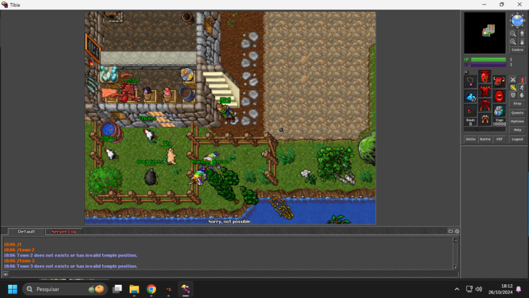
Task: Click the boots equipment slot
Action: (485, 120)
